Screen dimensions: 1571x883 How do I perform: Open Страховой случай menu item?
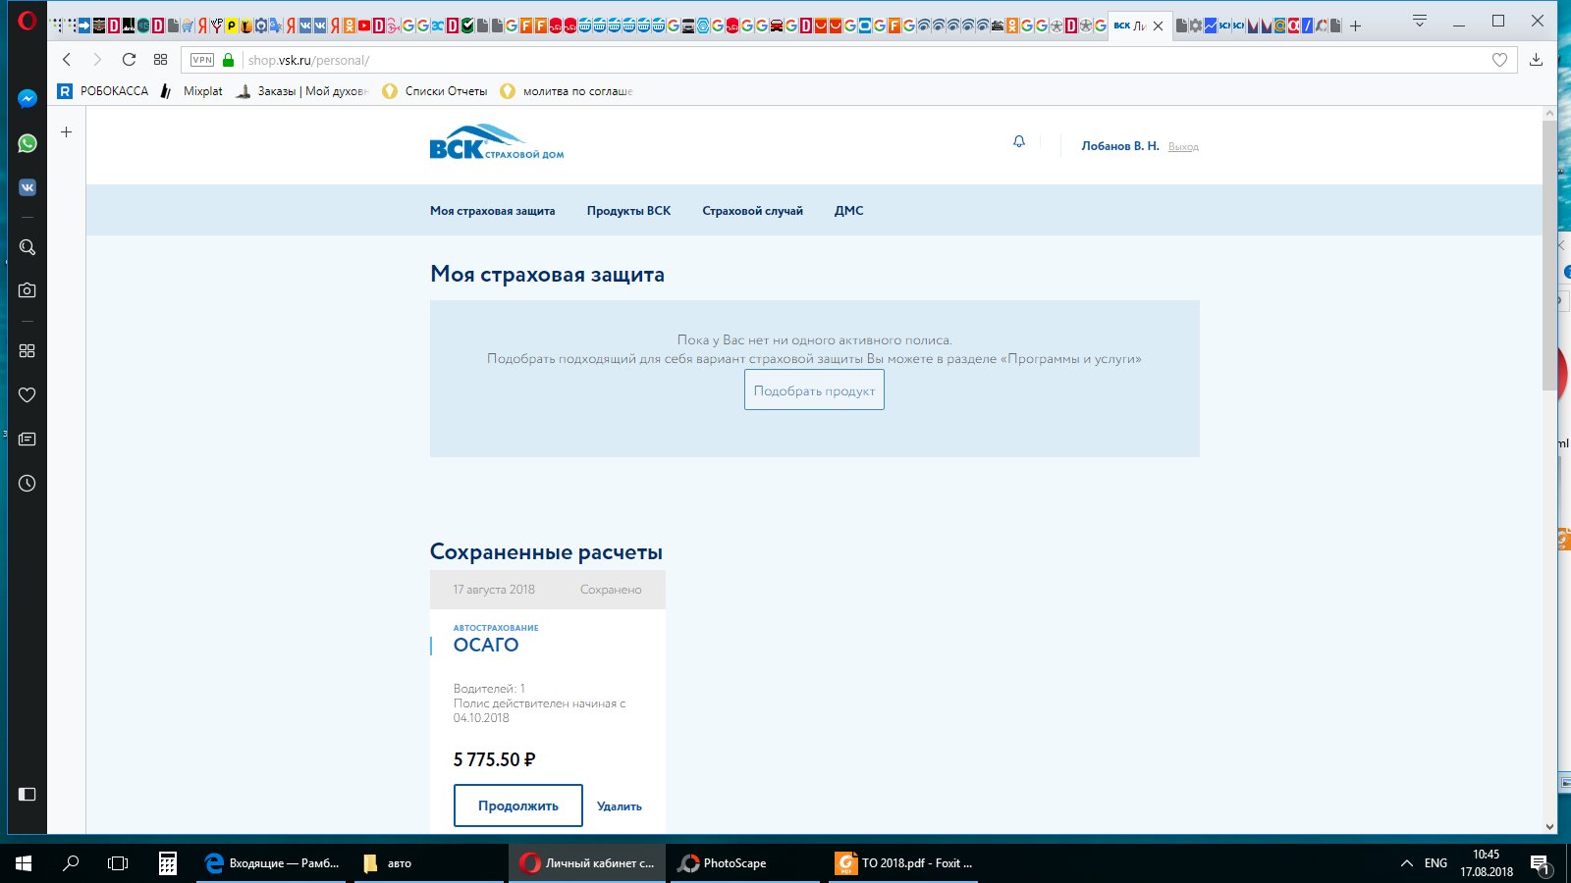tap(753, 211)
